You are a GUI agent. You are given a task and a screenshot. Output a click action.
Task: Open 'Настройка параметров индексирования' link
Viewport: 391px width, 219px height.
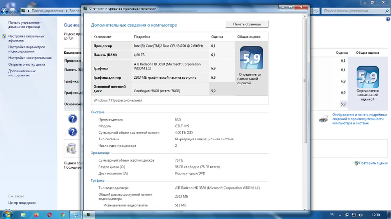coord(27,49)
